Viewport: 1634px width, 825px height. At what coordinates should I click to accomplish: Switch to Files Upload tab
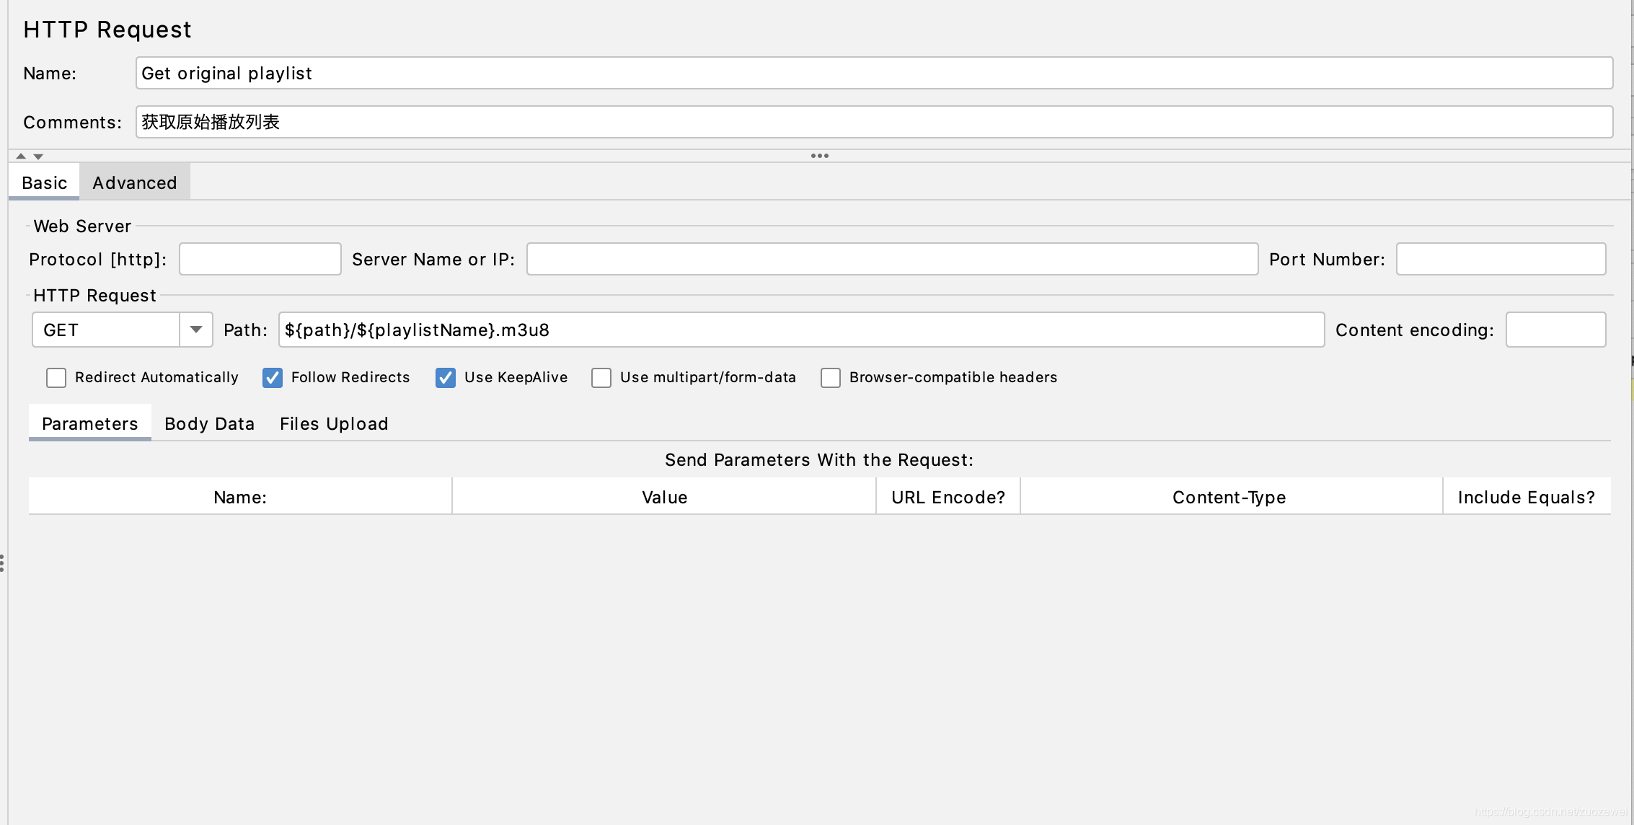[x=334, y=423]
